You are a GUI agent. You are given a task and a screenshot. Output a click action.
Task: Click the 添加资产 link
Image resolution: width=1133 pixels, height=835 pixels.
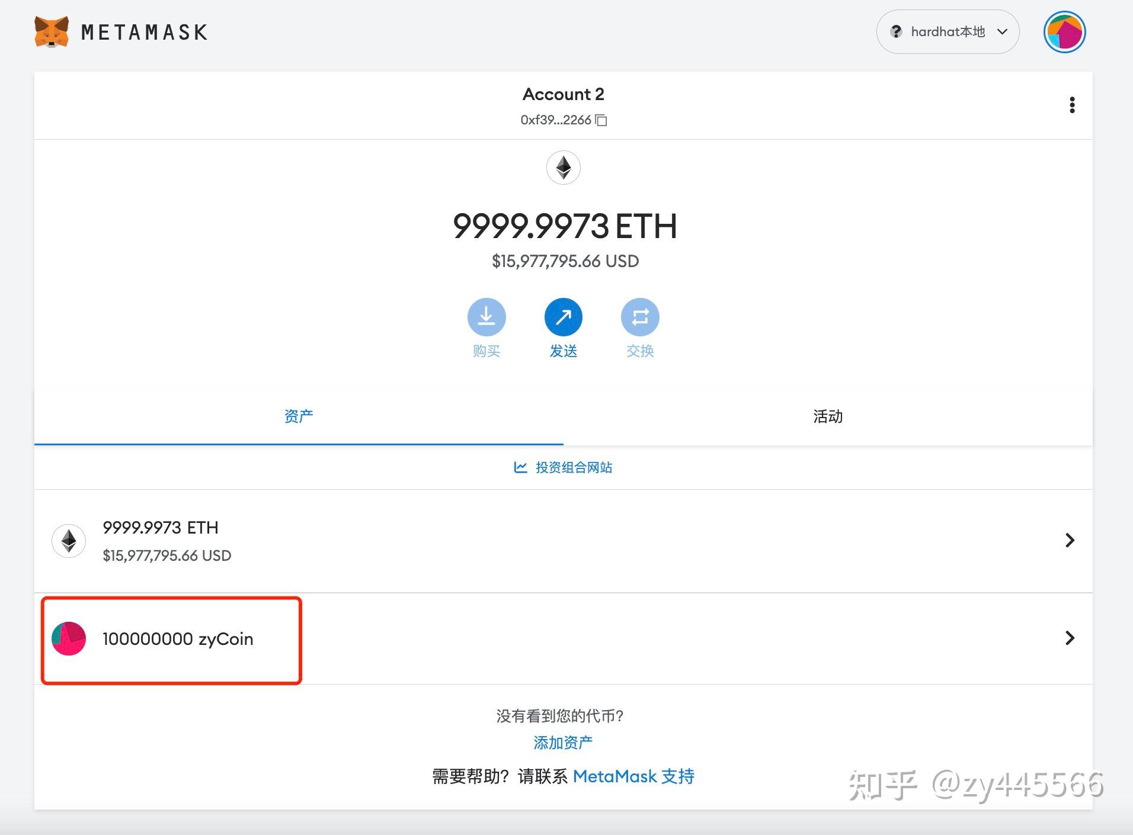click(x=563, y=743)
